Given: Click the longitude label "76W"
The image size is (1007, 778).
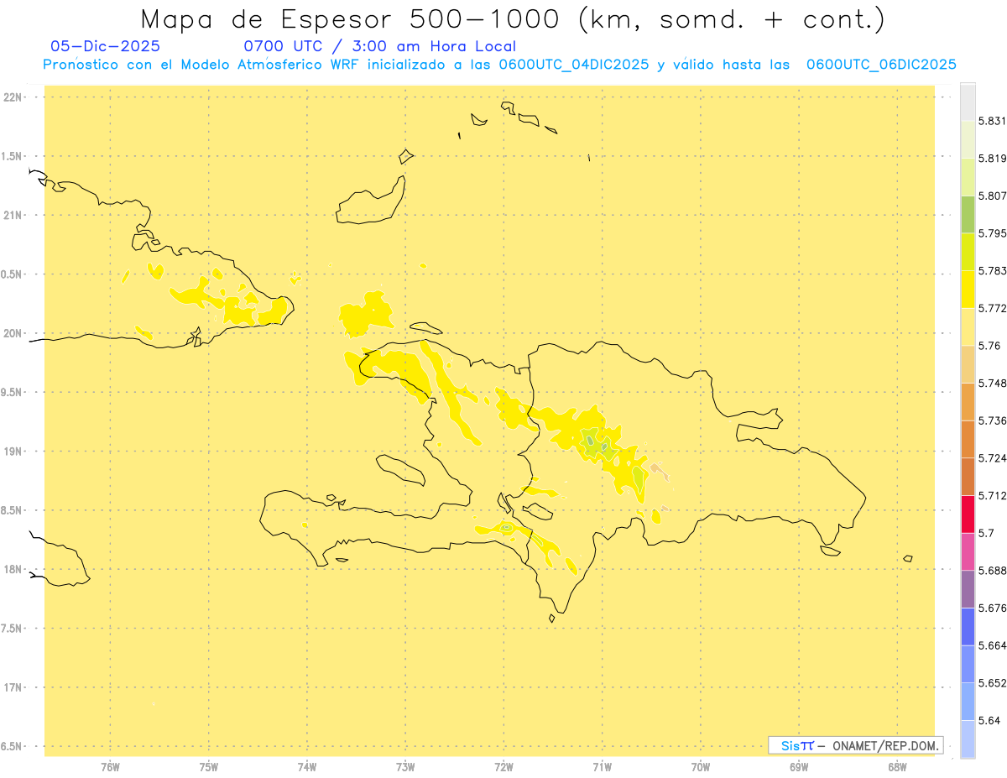Looking at the screenshot, I should tap(110, 767).
